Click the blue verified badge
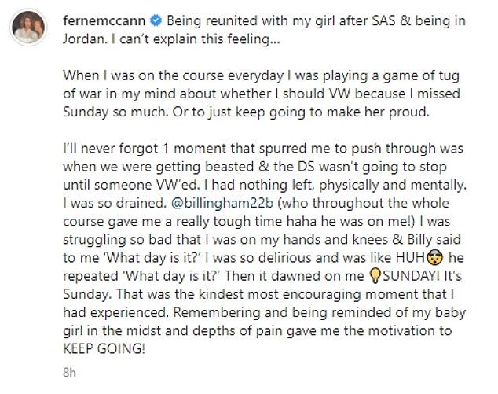This screenshot has width=498, height=394. (156, 21)
